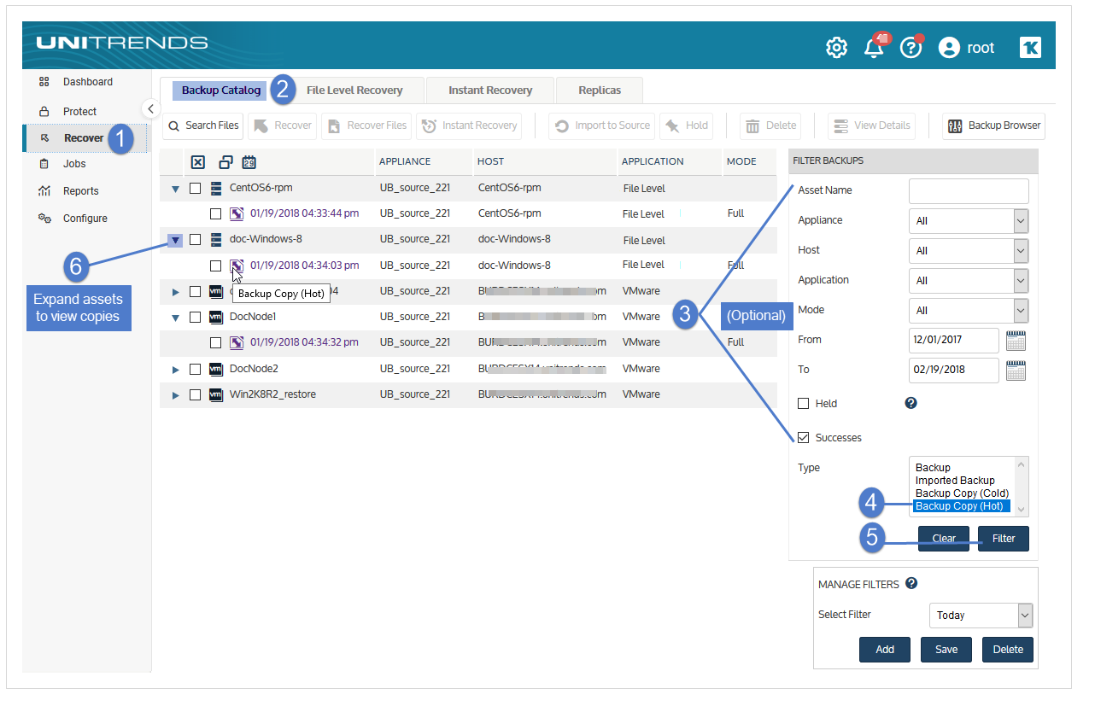Image resolution: width=1095 pixels, height=712 pixels.
Task: Click the Recover toolbar button
Action: click(x=283, y=125)
